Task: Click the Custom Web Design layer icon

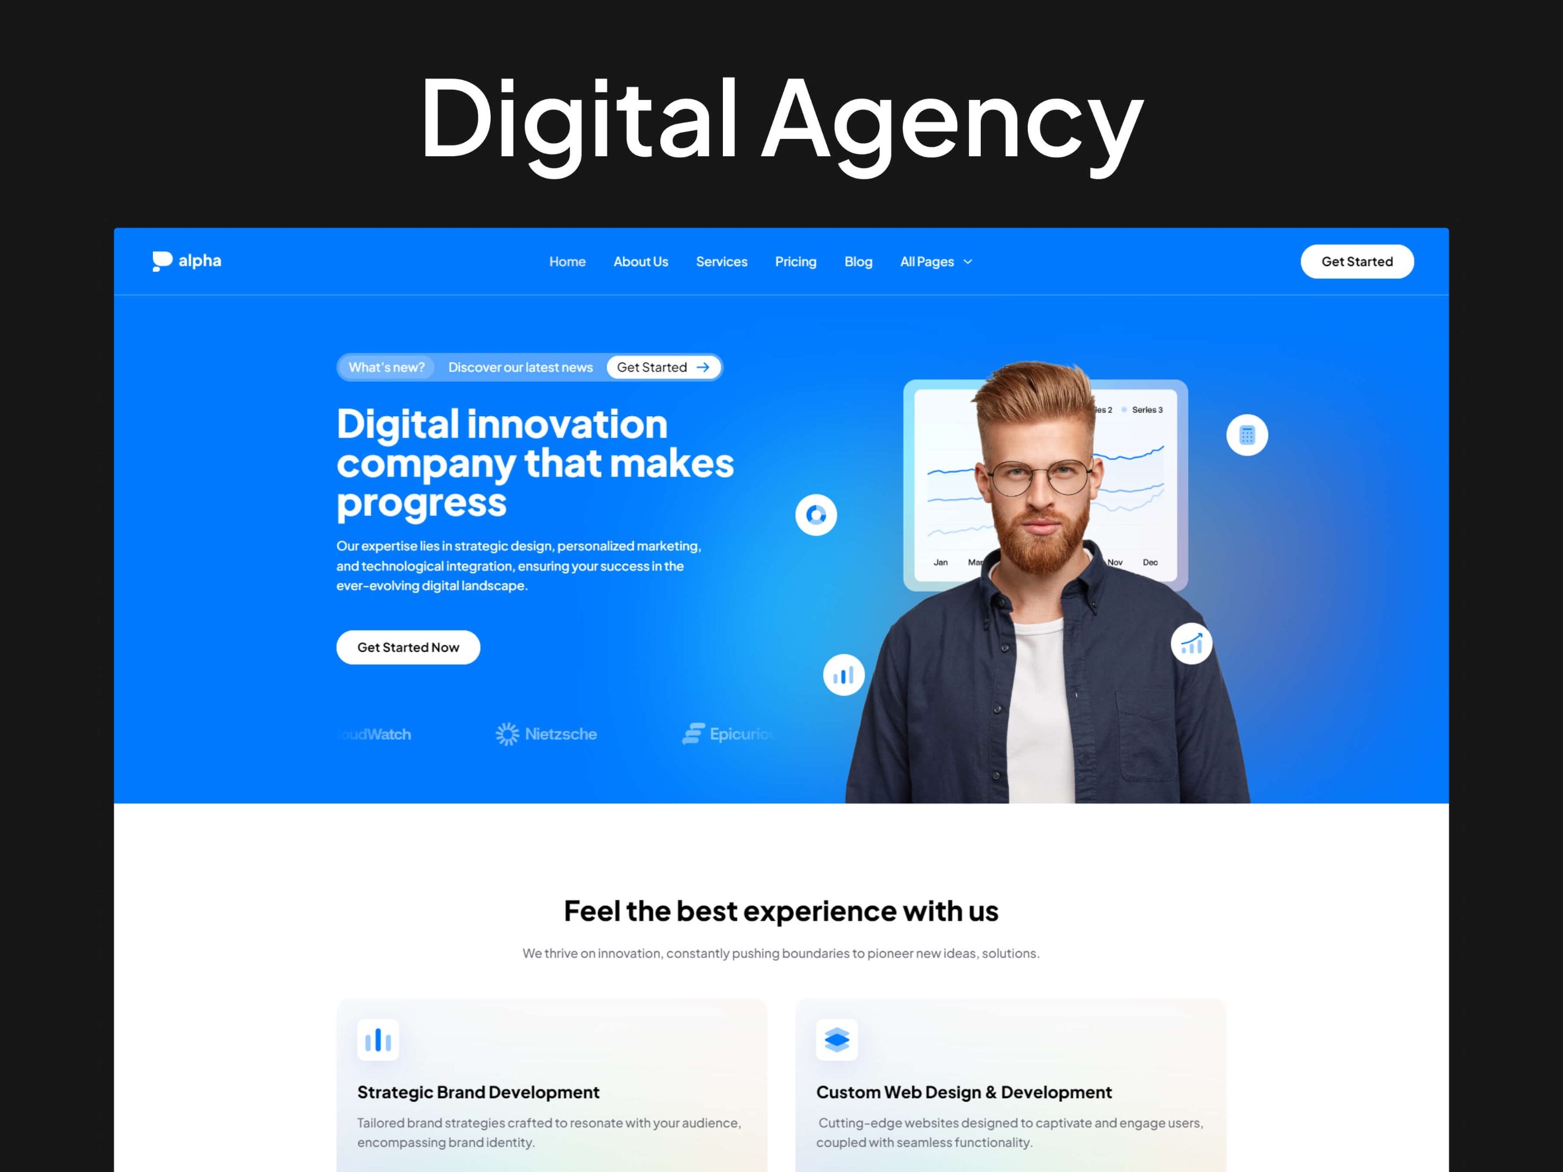Action: 837,1039
